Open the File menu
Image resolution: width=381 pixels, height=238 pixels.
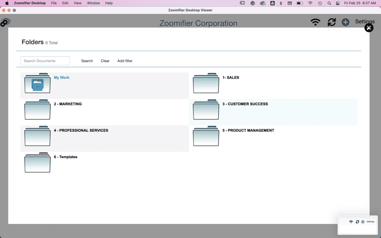(54, 3)
